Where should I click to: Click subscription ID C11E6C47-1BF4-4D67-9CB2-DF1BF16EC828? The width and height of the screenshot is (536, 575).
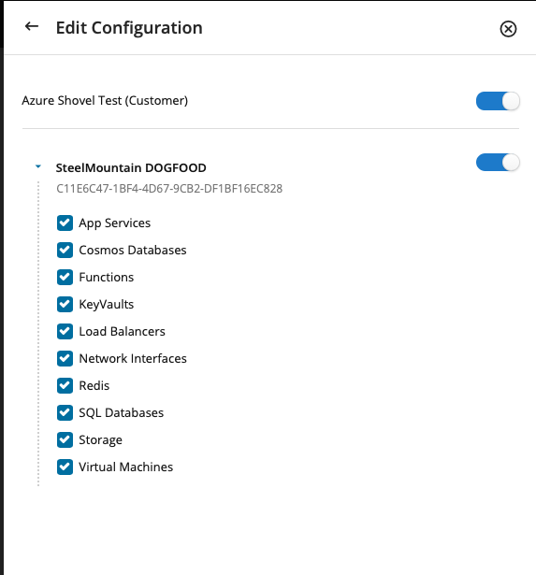pyautogui.click(x=169, y=189)
